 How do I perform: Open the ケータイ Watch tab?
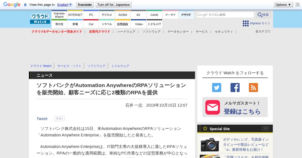(170, 15)
